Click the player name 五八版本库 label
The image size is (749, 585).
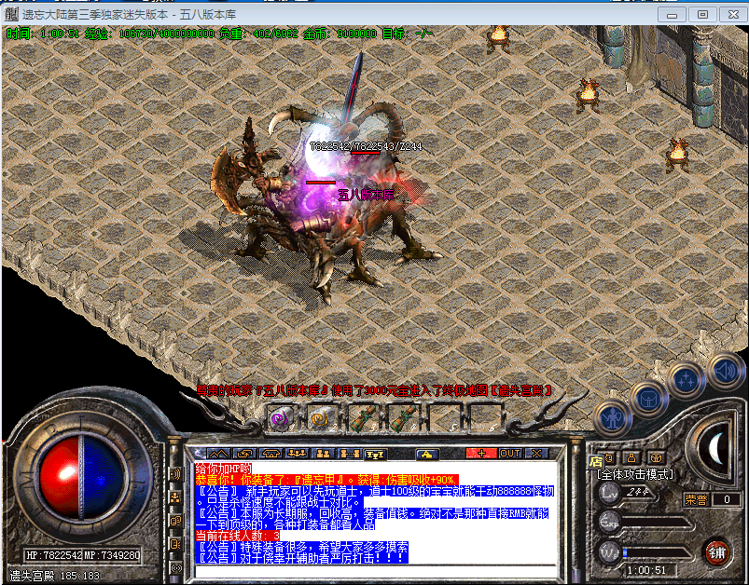(x=366, y=195)
